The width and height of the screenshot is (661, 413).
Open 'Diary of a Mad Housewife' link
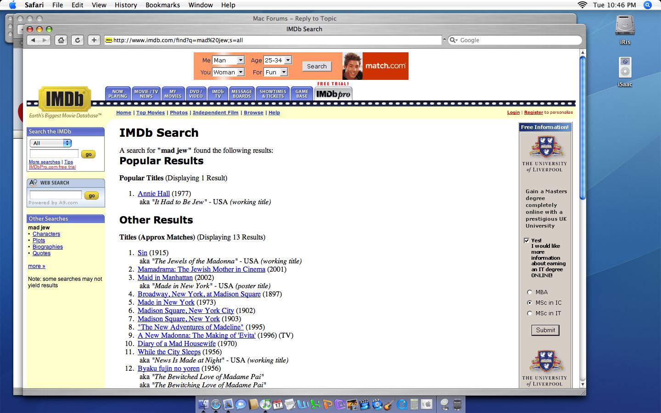point(177,344)
